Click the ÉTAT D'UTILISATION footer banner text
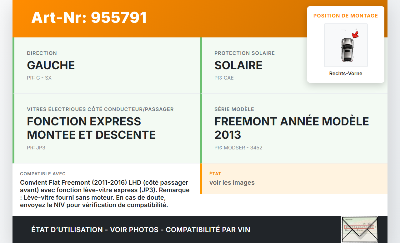Image resolution: width=400 pixels, height=243 pixels. pyautogui.click(x=141, y=230)
